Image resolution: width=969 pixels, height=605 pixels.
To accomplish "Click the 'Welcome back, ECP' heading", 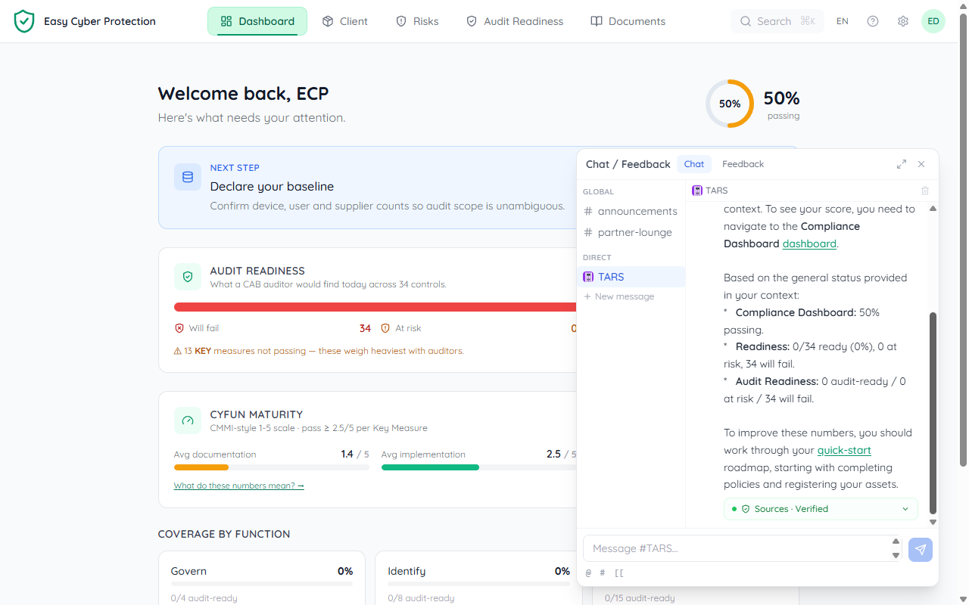I will (243, 94).
